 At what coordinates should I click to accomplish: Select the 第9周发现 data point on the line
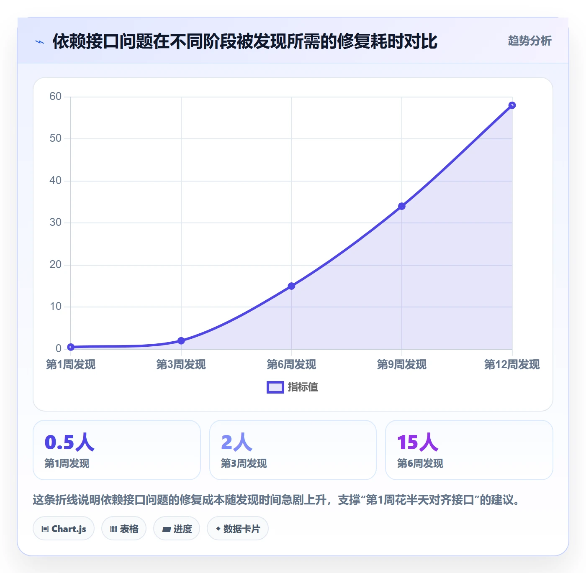pyautogui.click(x=402, y=206)
